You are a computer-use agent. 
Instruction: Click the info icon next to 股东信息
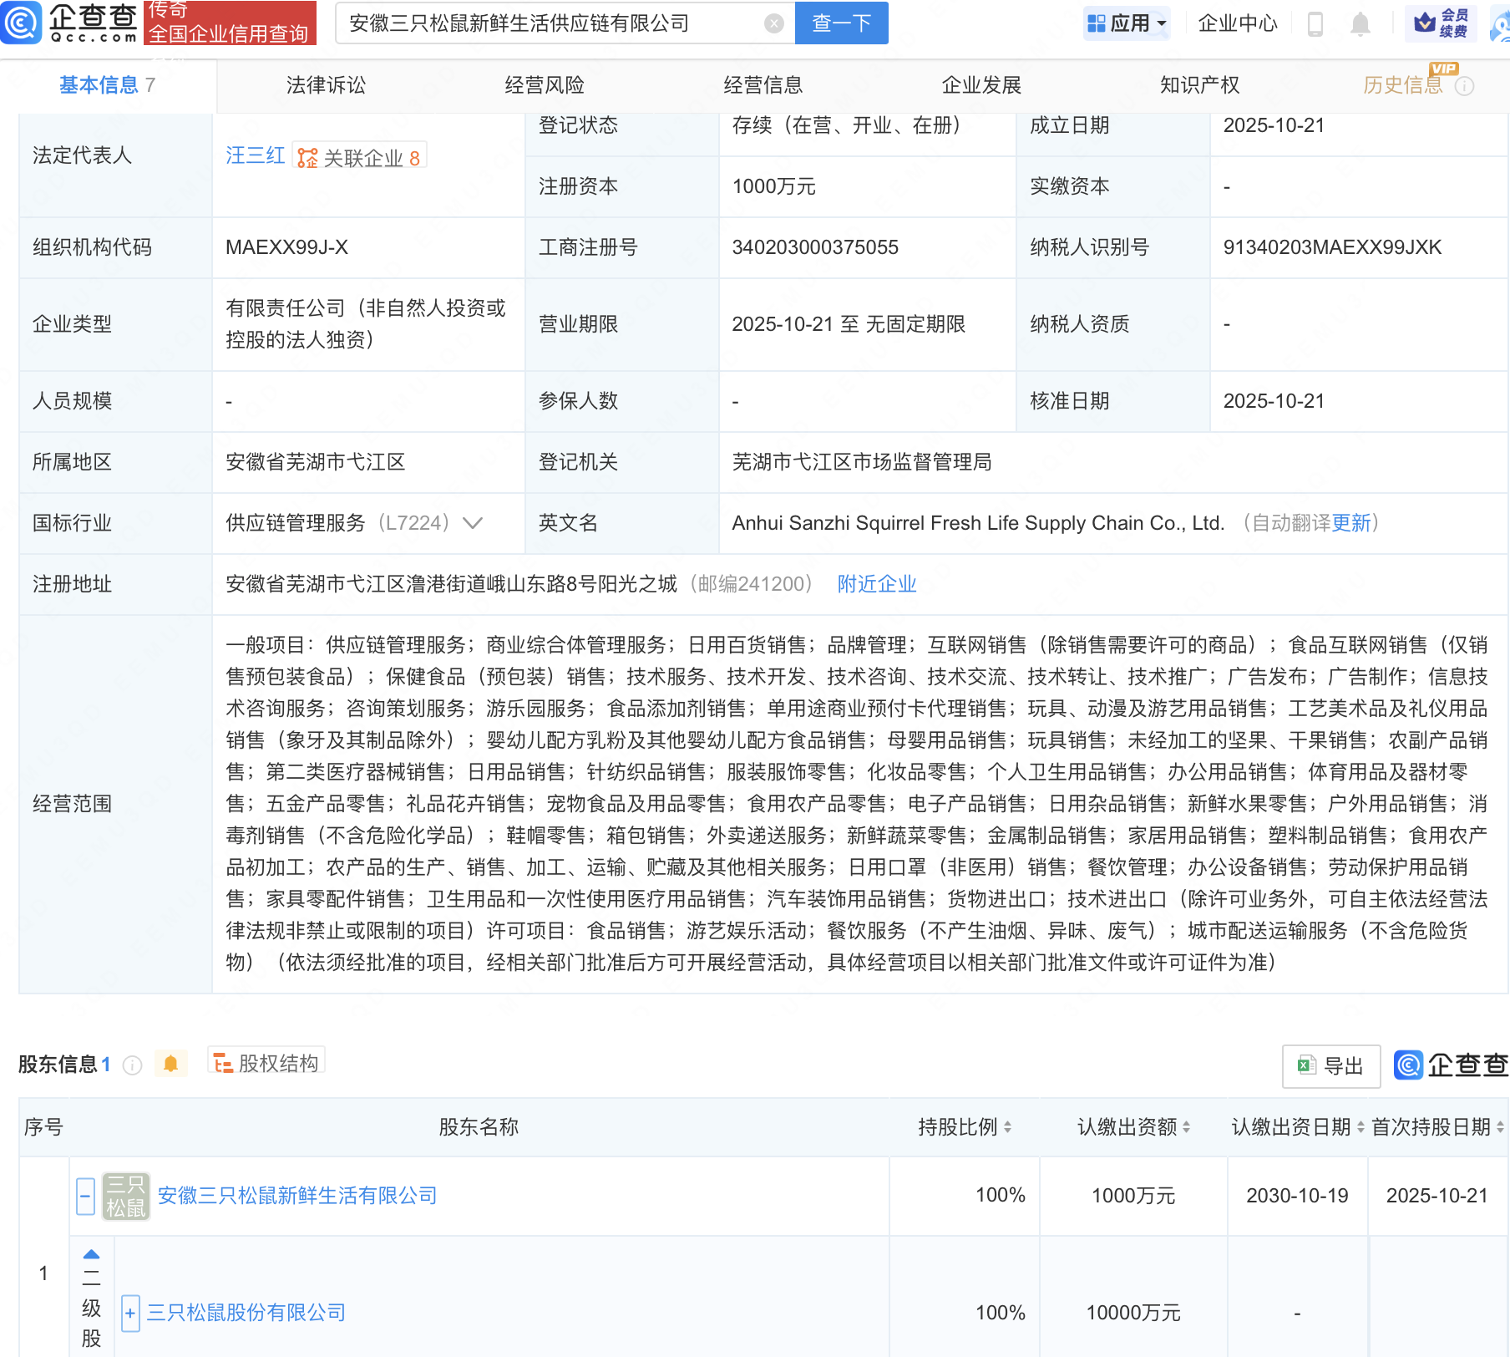coord(132,1065)
